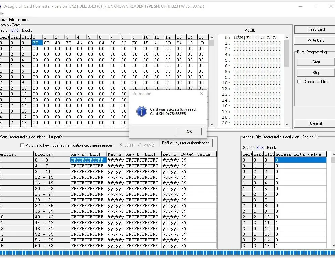Select Byte9 value for blocks 12 – 15
Image resolution: width=335 pixels, height=258 pixels.
tap(198, 177)
